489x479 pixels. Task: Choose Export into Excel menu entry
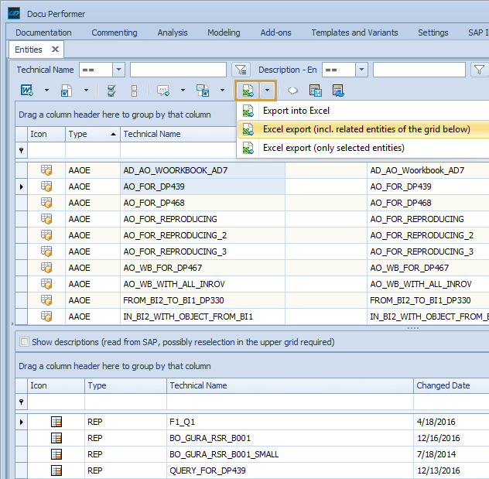point(296,111)
